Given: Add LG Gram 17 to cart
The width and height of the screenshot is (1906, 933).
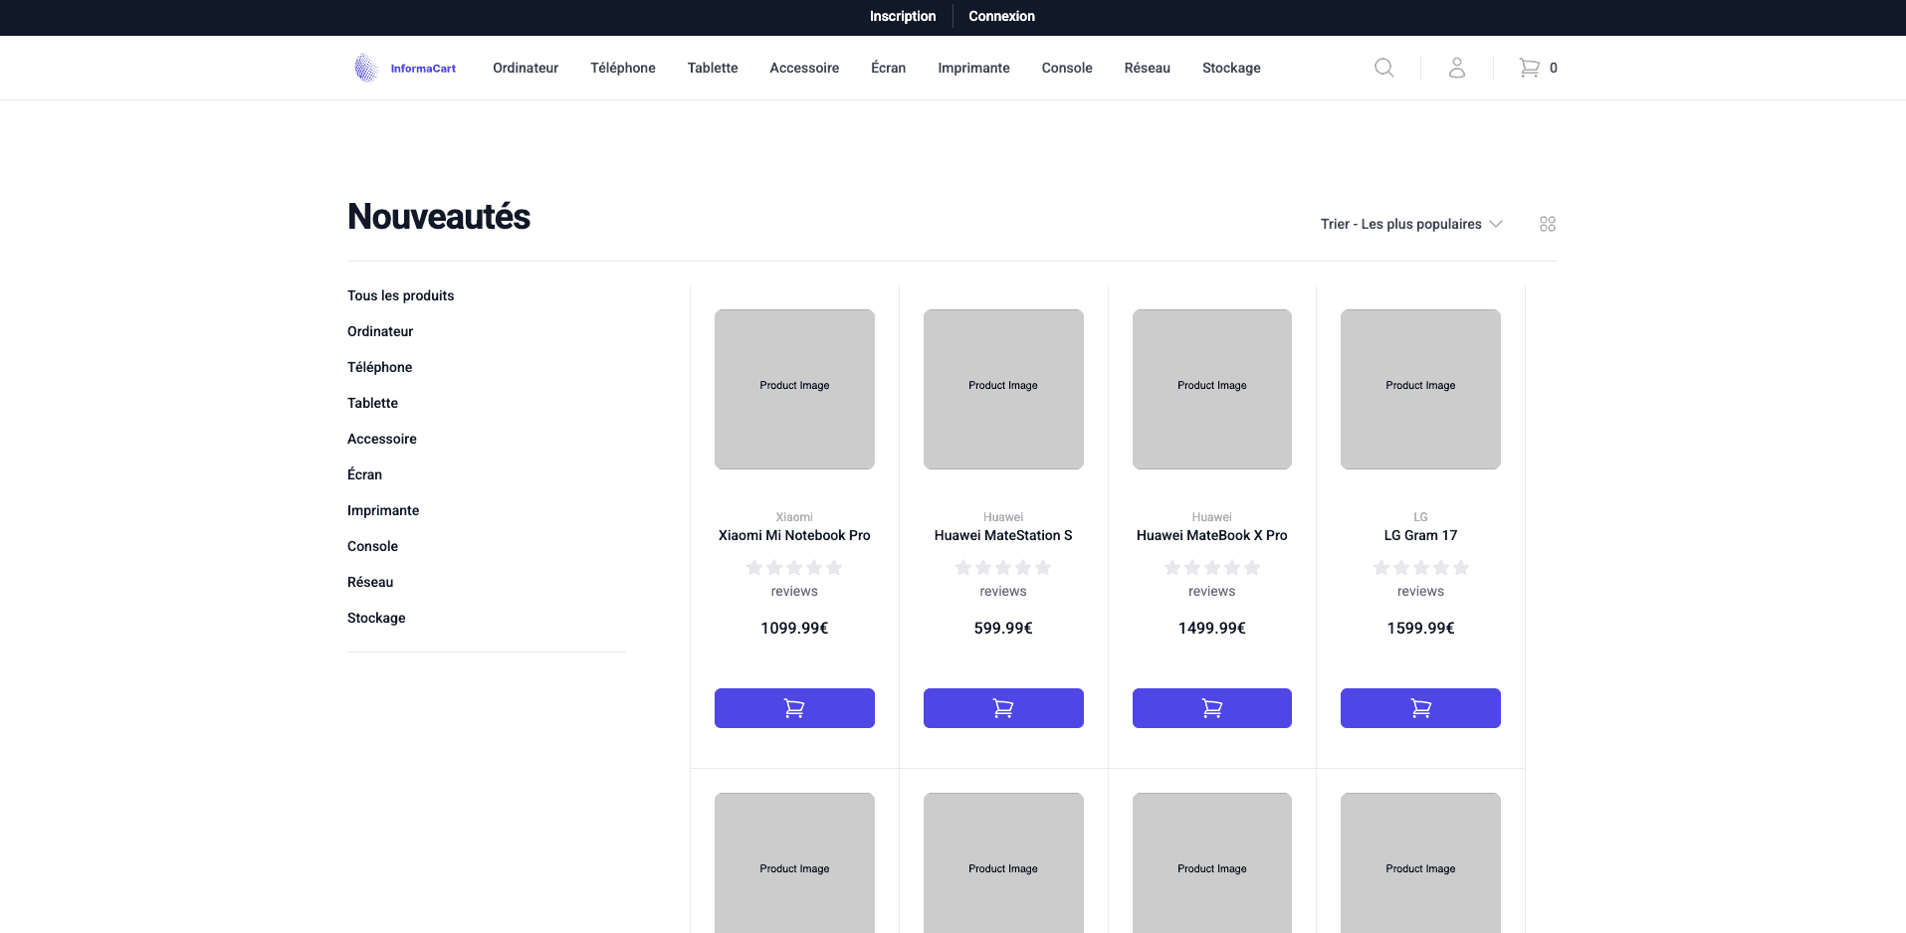Looking at the screenshot, I should (x=1420, y=708).
